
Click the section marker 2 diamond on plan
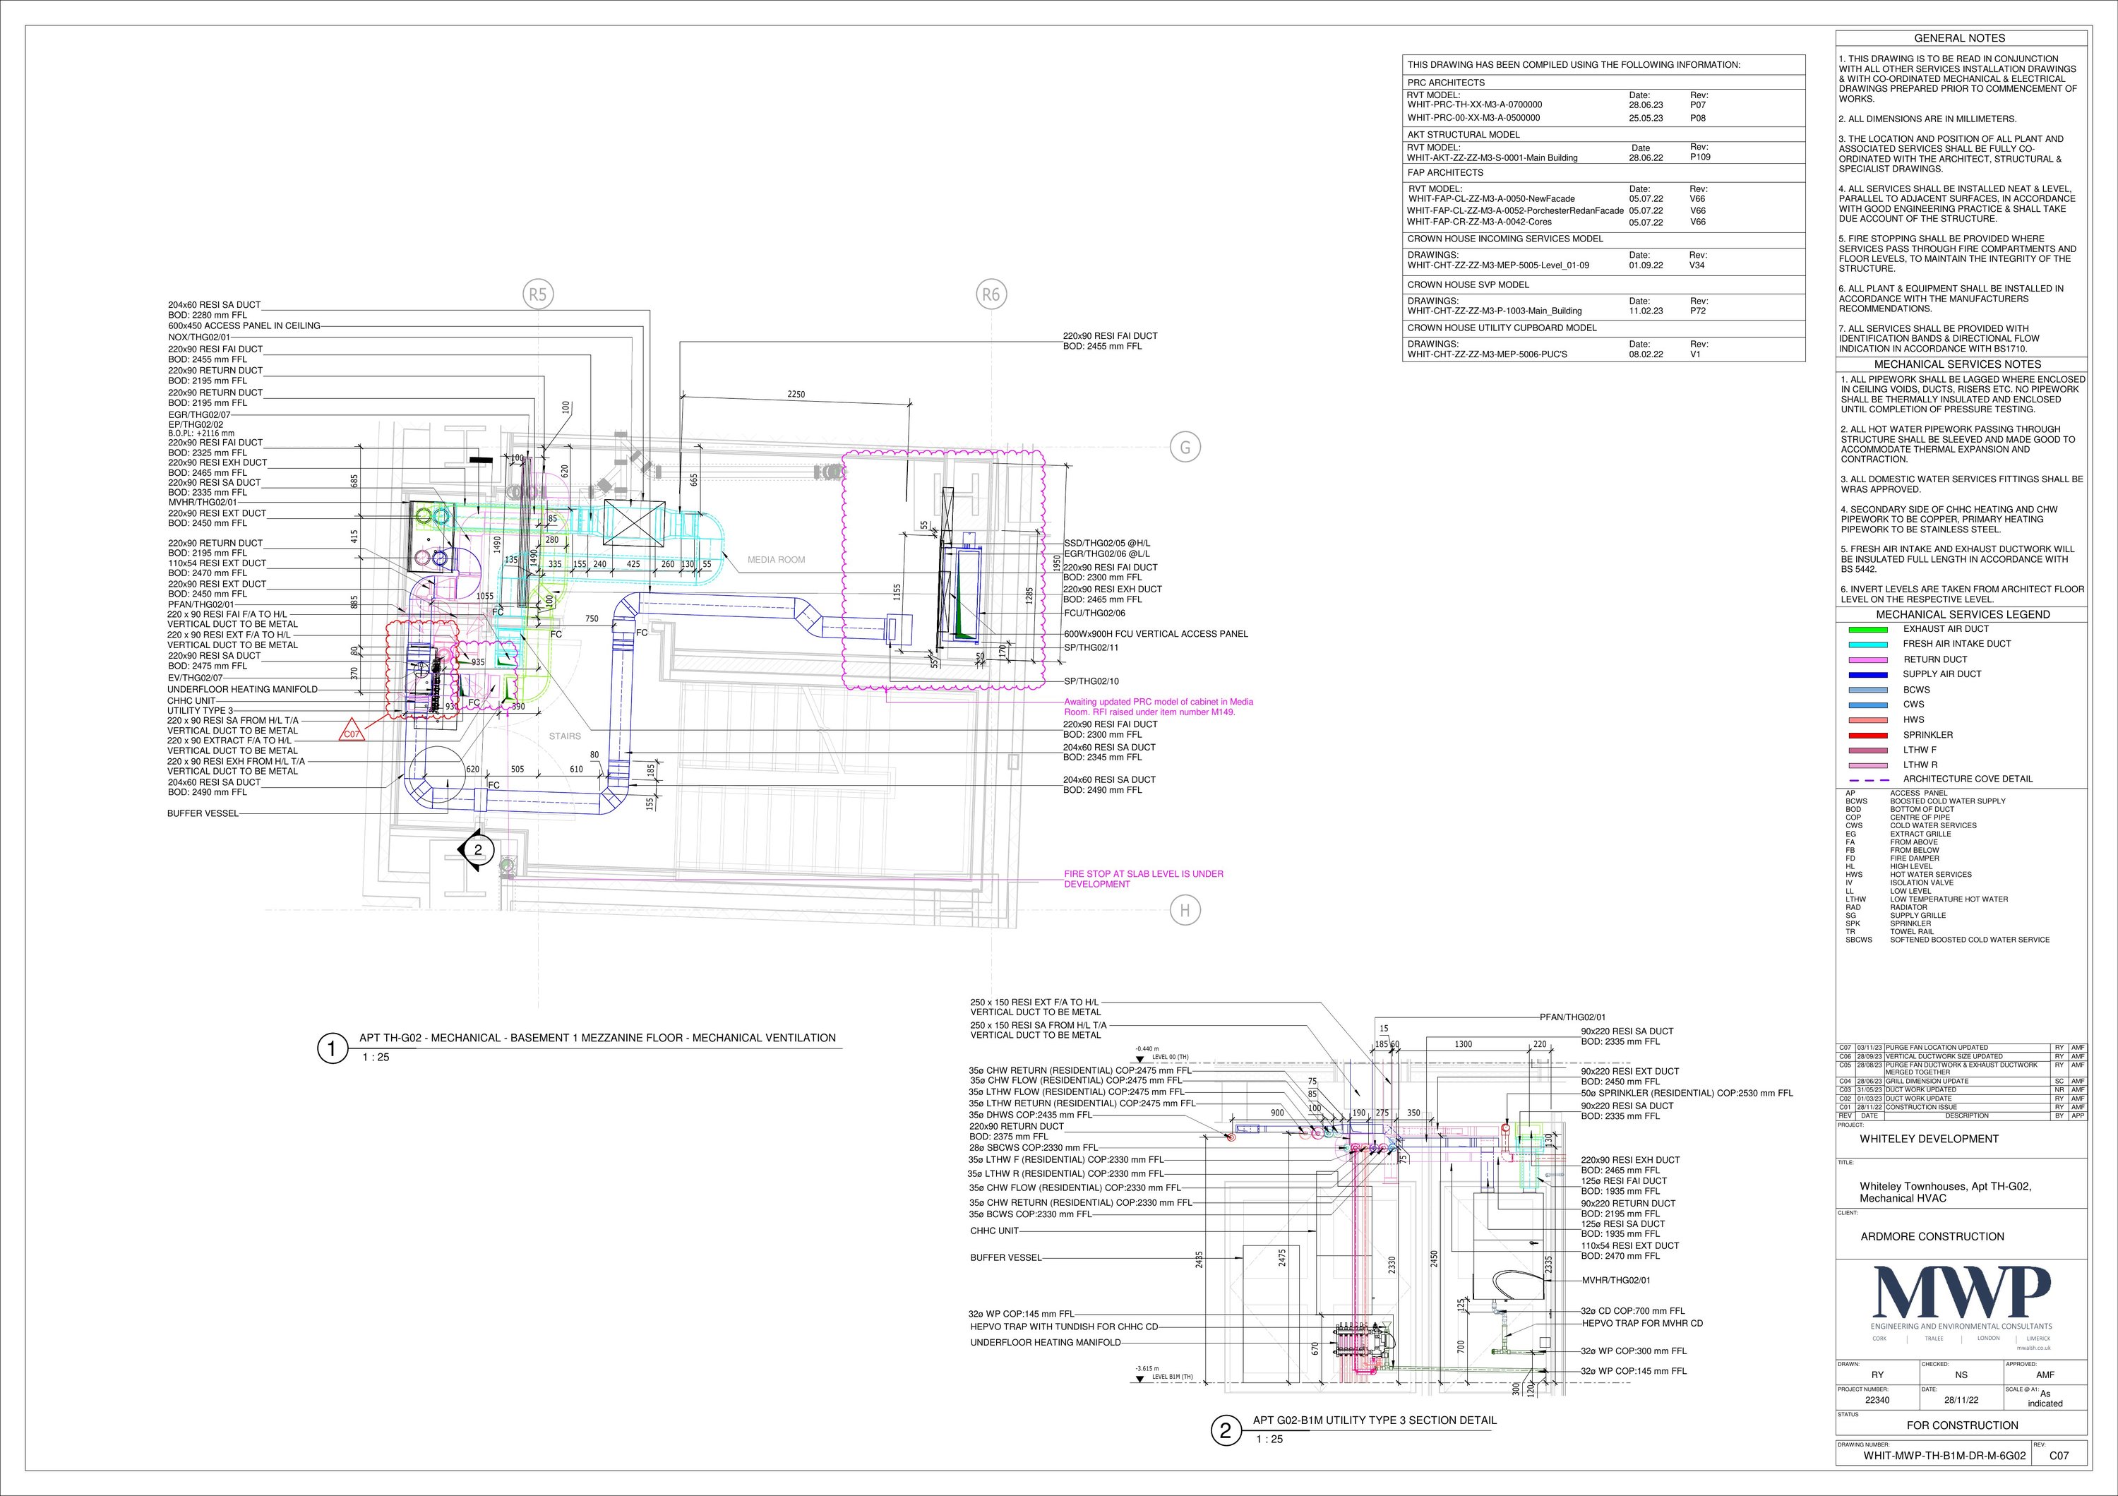coord(477,851)
